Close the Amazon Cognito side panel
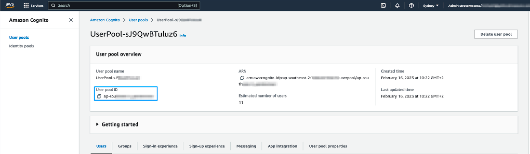The width and height of the screenshot is (530, 154). (71, 20)
